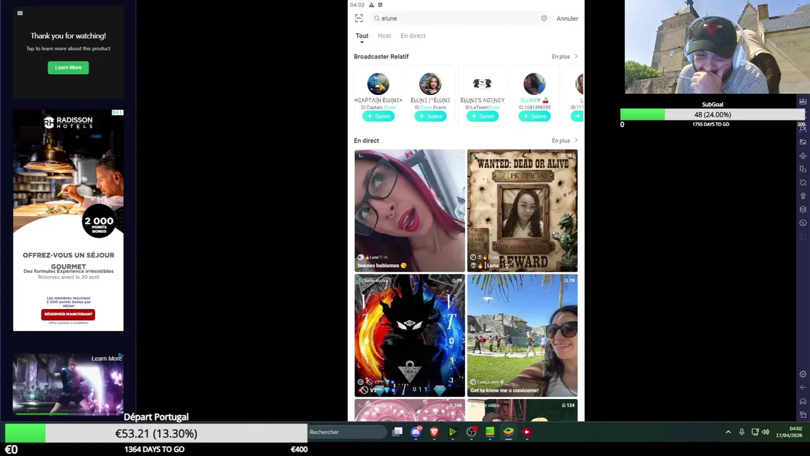Image resolution: width=810 pixels, height=456 pixels.
Task: Open Captain Elune's profile avatar
Action: coord(378,84)
